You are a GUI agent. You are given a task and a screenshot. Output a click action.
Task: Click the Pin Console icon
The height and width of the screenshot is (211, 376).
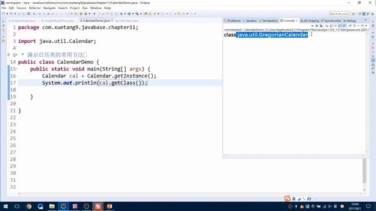click(x=350, y=26)
